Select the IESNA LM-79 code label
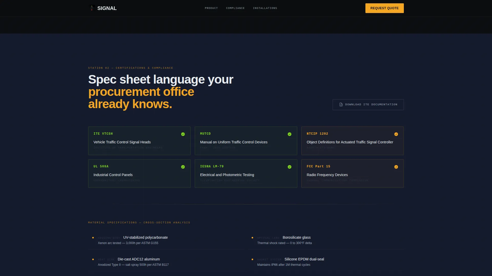492x276 pixels. click(x=212, y=166)
